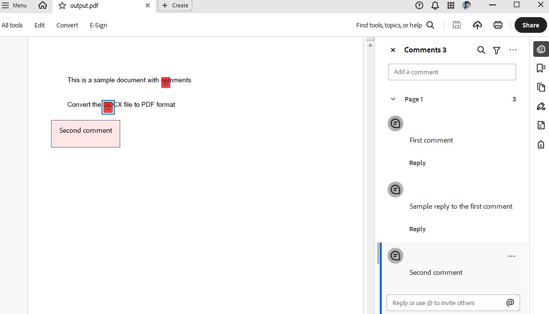549x314 pixels.
Task: Open the Adobe apps grid
Action: coord(450,5)
